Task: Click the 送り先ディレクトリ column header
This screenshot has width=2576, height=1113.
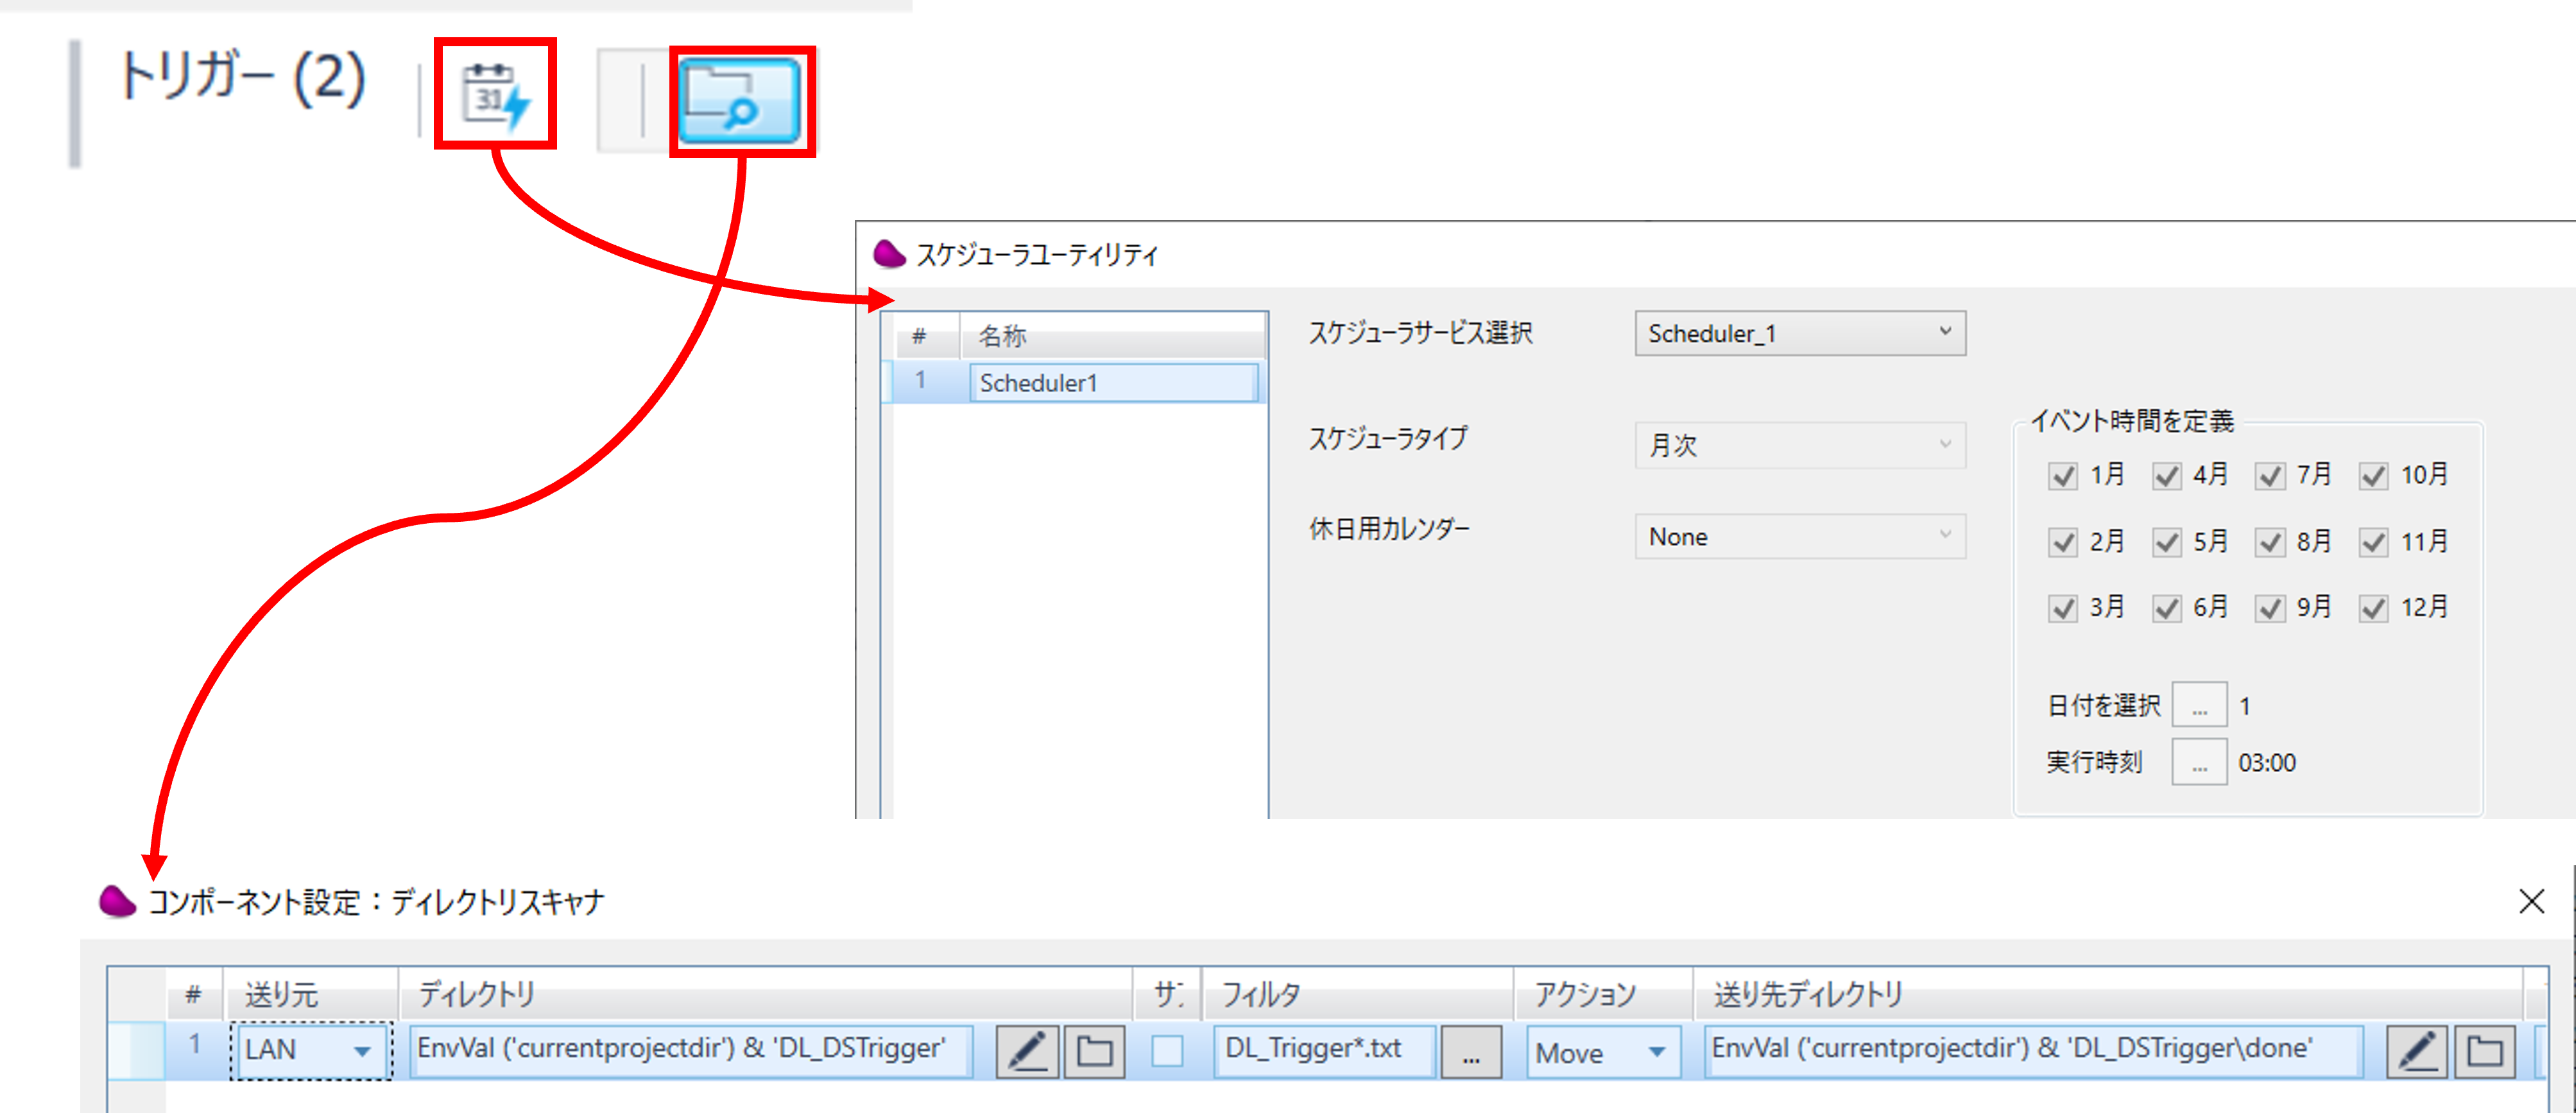Action: tap(2108, 994)
